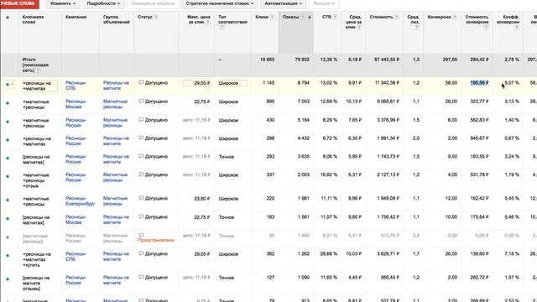The width and height of the screenshot is (537, 302).
Task: Open speech bubble above Приостановлено status
Action: point(141,235)
